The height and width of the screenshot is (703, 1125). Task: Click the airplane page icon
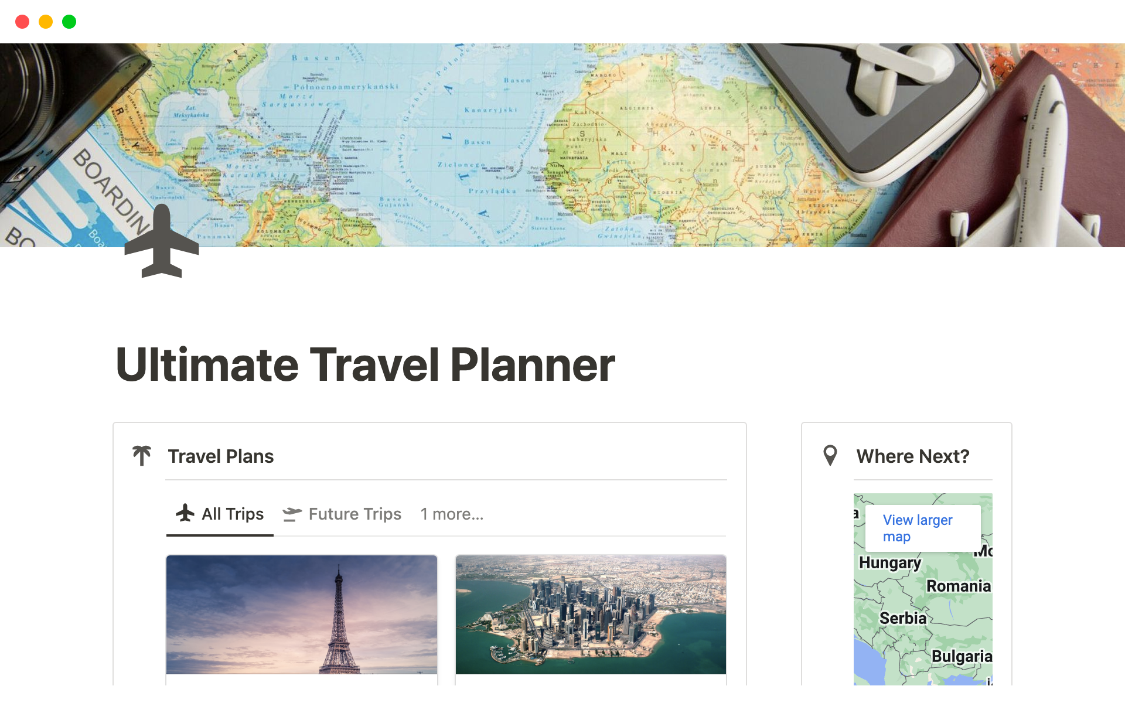[x=162, y=241]
